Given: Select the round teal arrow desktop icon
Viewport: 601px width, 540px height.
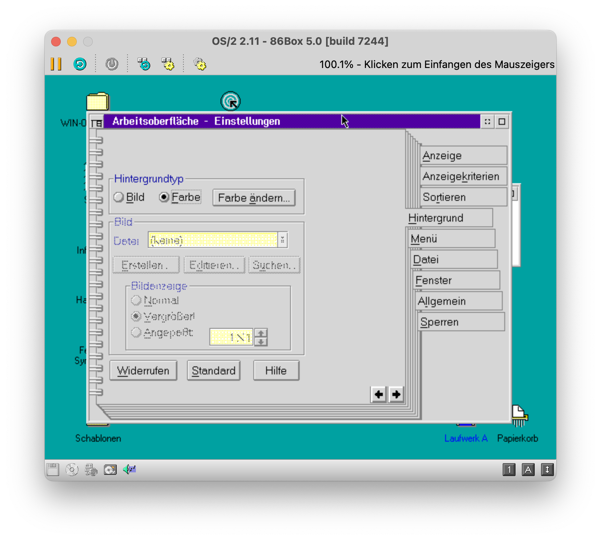Looking at the screenshot, I should 231,101.
